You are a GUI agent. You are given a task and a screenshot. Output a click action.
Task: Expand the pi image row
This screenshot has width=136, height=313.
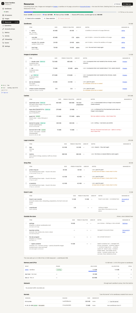coord(30,75)
